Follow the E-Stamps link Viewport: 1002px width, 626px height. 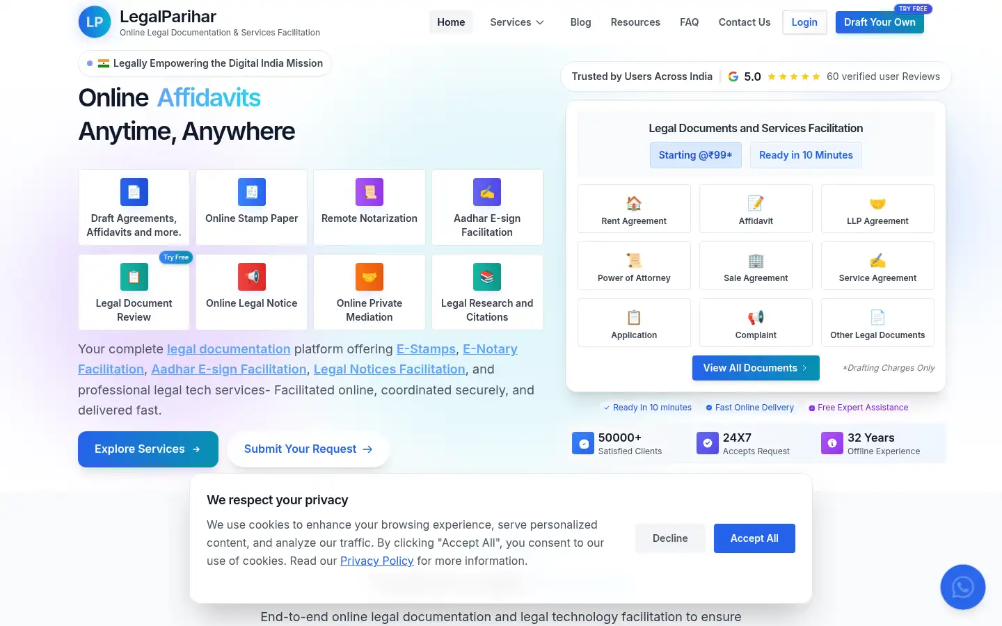(x=426, y=349)
